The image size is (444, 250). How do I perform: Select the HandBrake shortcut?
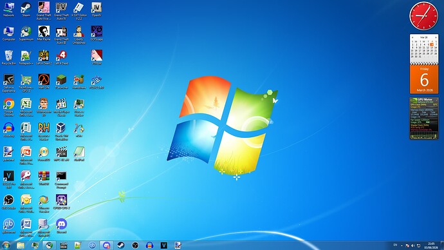pyautogui.click(x=79, y=82)
